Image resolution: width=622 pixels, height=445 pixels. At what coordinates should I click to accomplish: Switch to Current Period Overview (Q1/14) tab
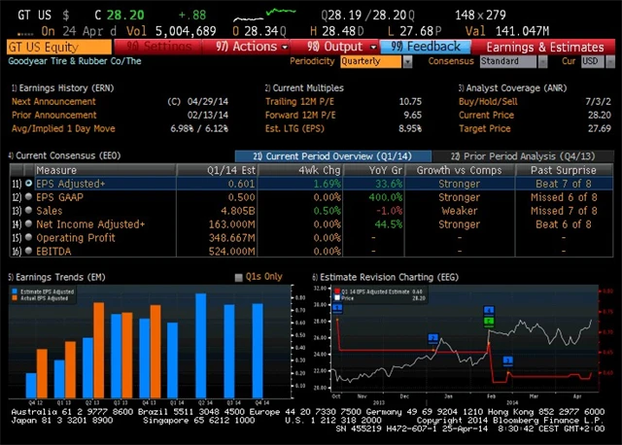[x=332, y=156]
